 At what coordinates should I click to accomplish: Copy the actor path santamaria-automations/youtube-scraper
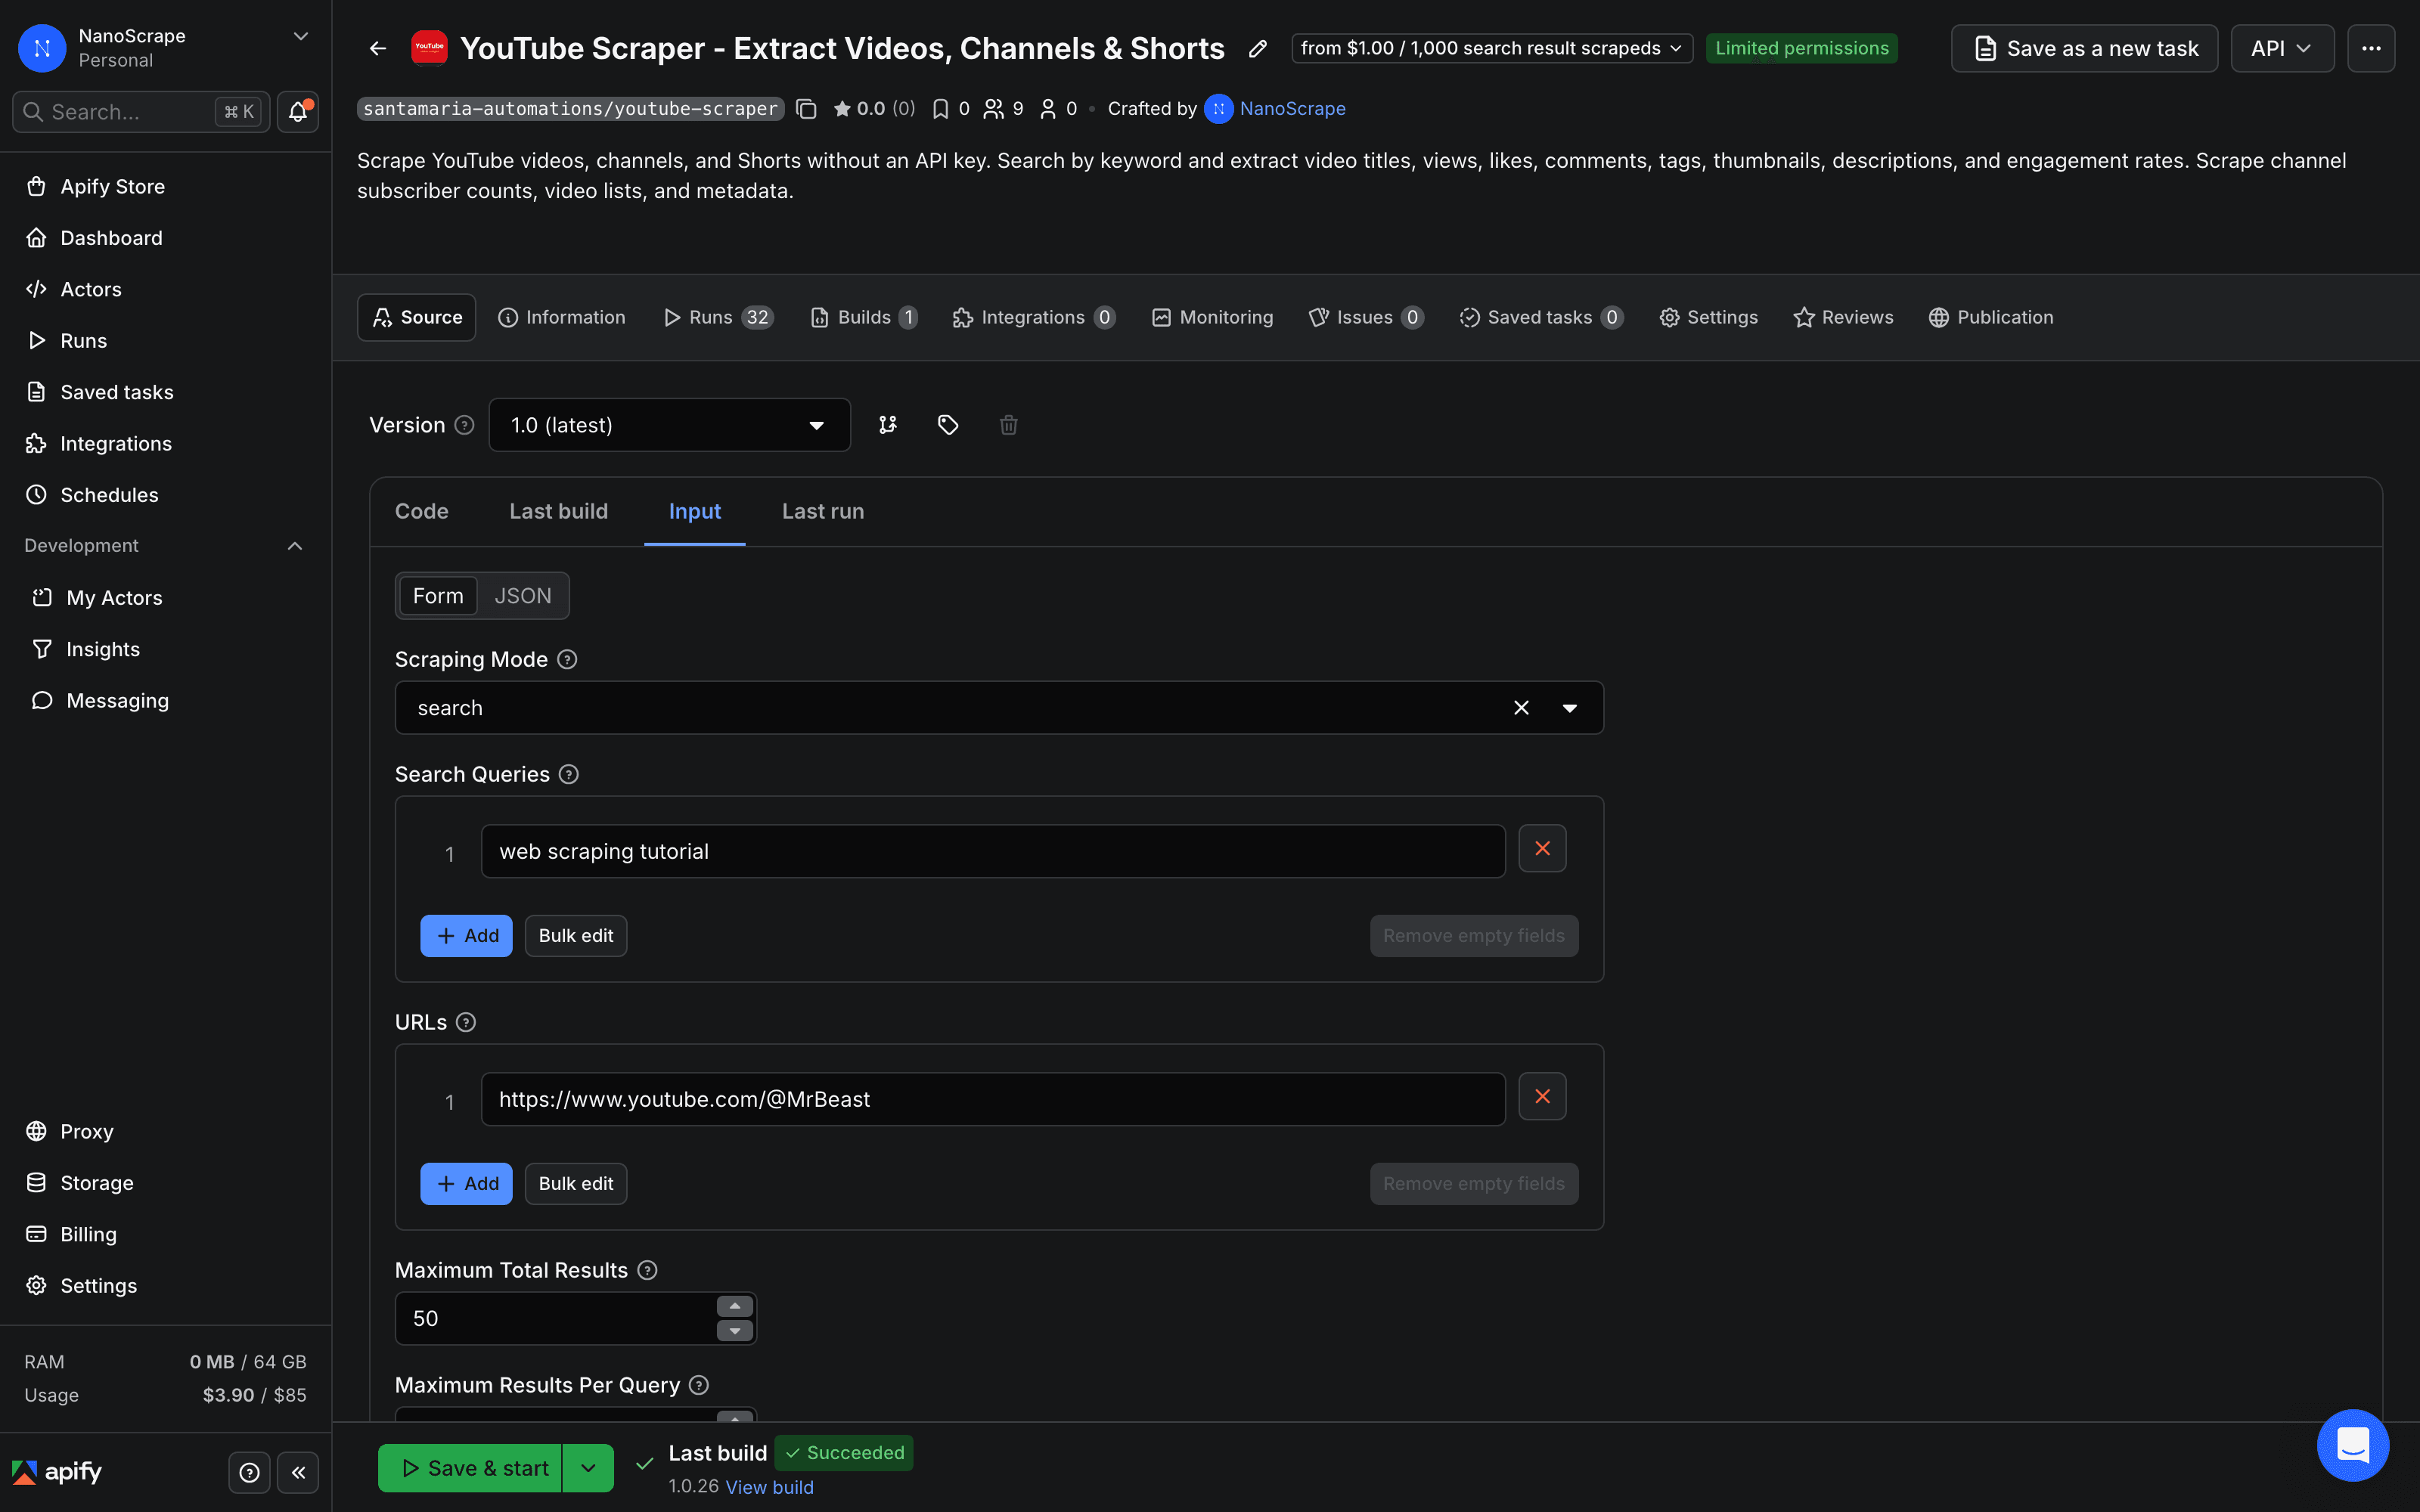[x=806, y=109]
